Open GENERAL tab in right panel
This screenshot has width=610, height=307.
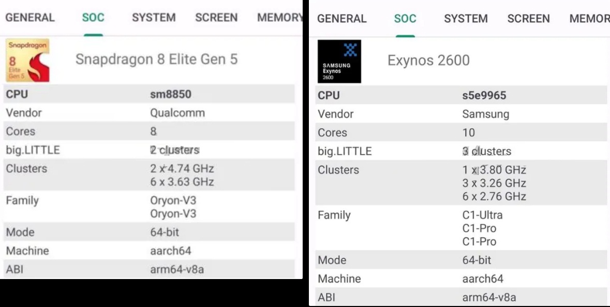[341, 19]
